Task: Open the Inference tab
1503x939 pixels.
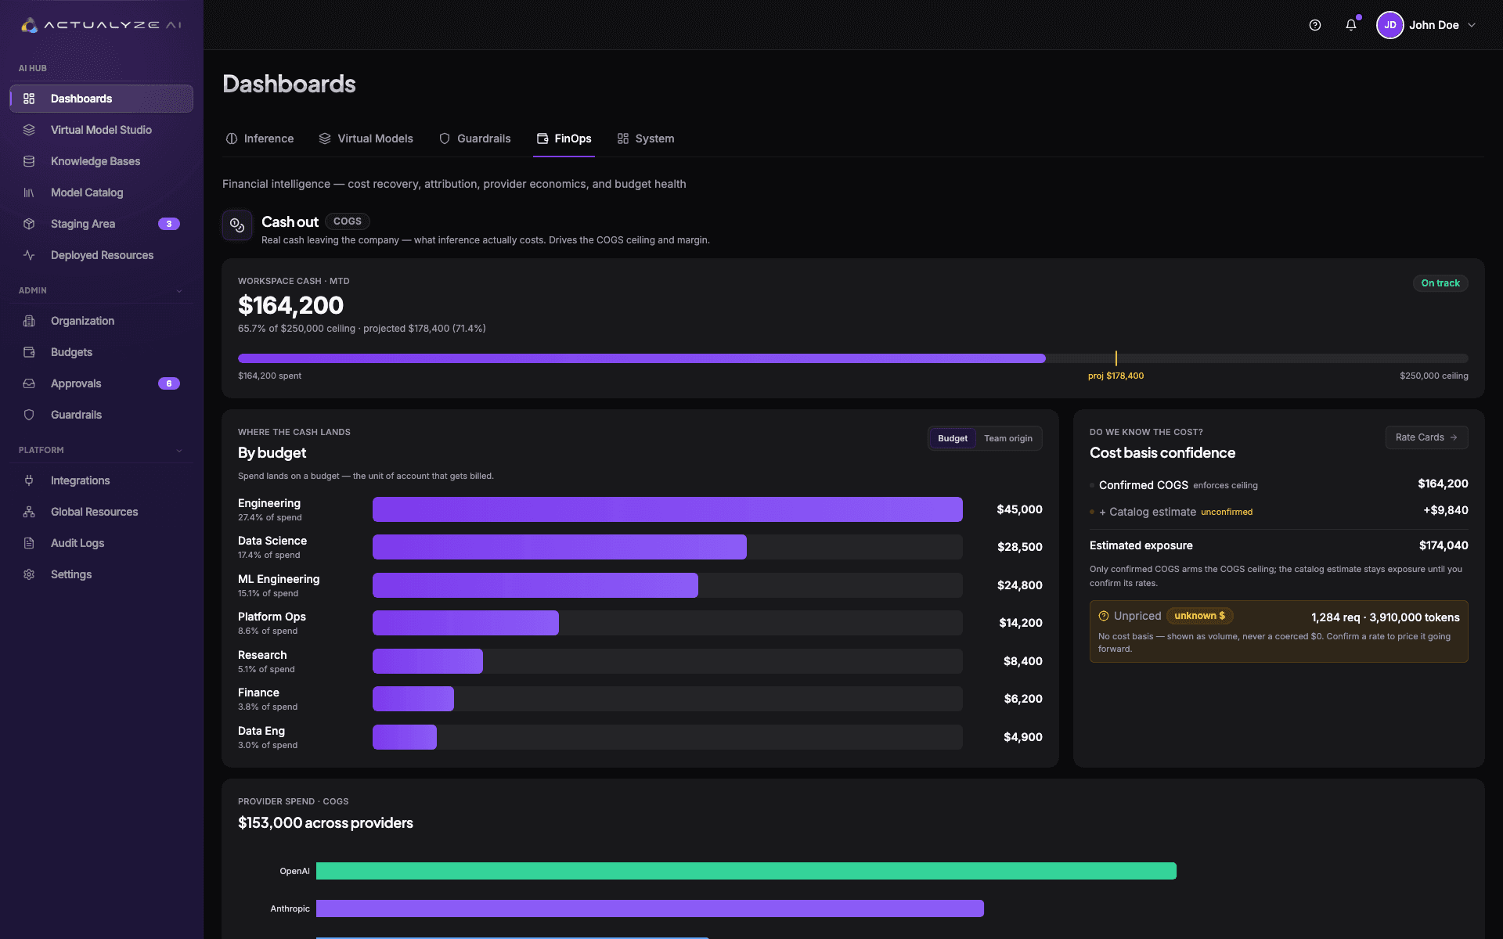Action: click(259, 139)
